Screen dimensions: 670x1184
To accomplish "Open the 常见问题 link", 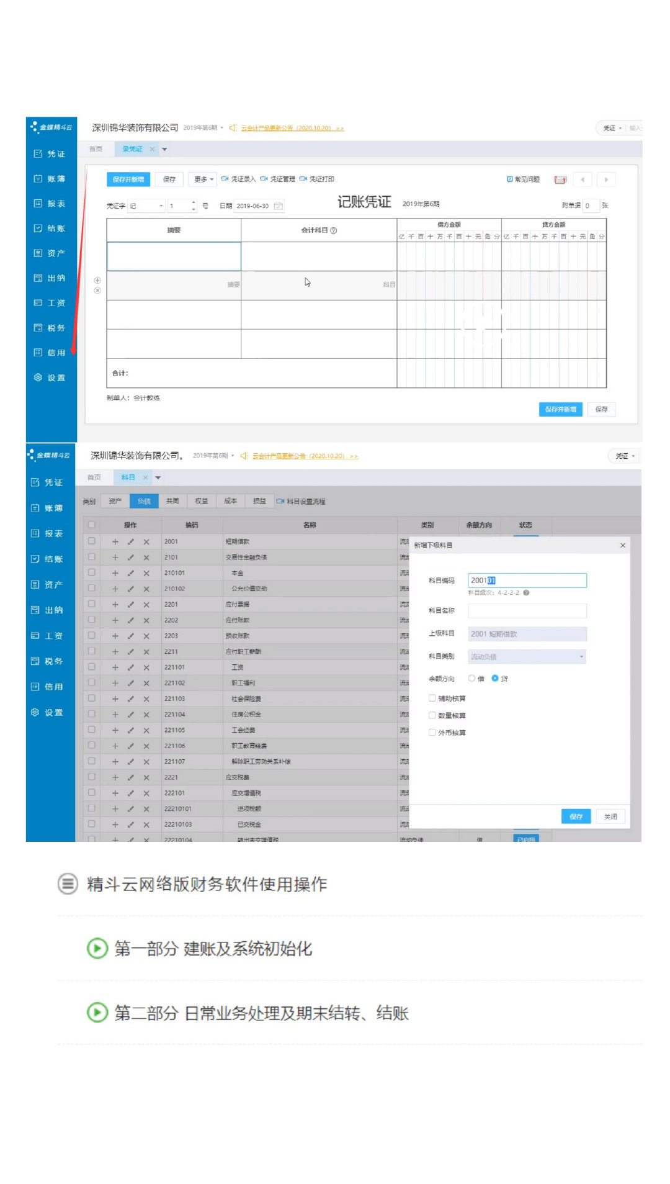I will pos(523,179).
